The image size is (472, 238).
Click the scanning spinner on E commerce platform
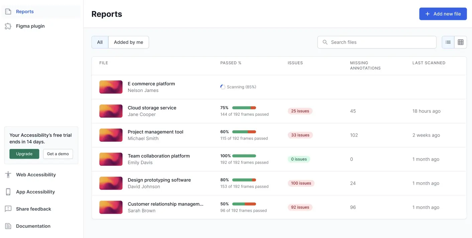point(223,87)
